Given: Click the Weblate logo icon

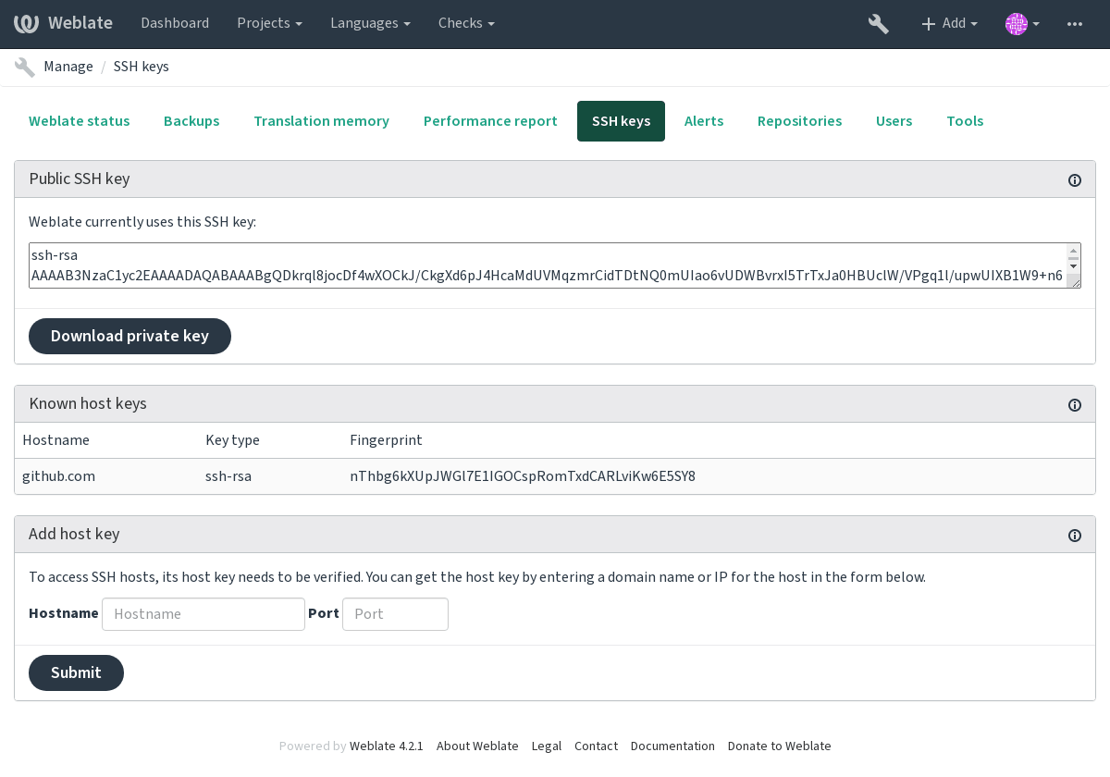Looking at the screenshot, I should (x=26, y=23).
